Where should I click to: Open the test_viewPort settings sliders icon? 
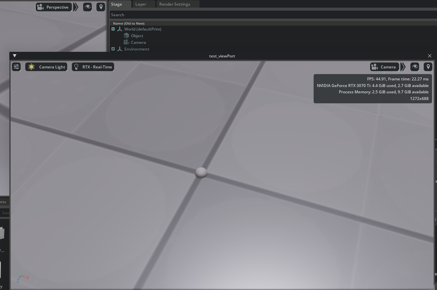[x=16, y=67]
